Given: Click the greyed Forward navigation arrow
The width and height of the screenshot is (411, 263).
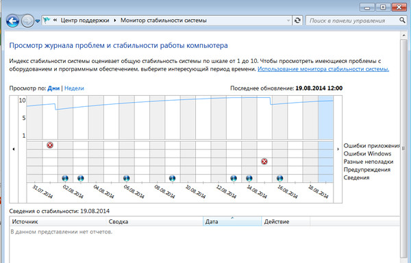Looking at the screenshot, I should [27, 21].
